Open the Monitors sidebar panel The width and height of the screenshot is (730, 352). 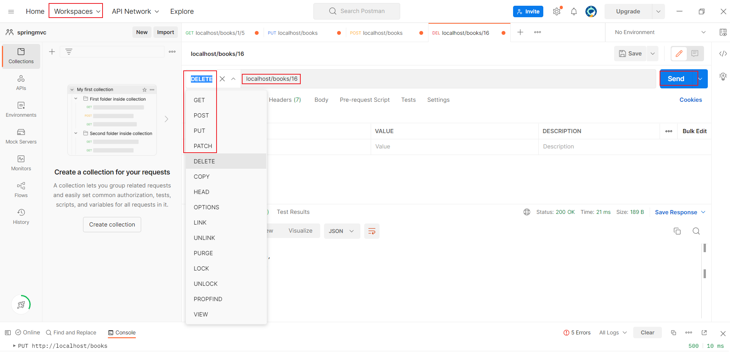(21, 163)
